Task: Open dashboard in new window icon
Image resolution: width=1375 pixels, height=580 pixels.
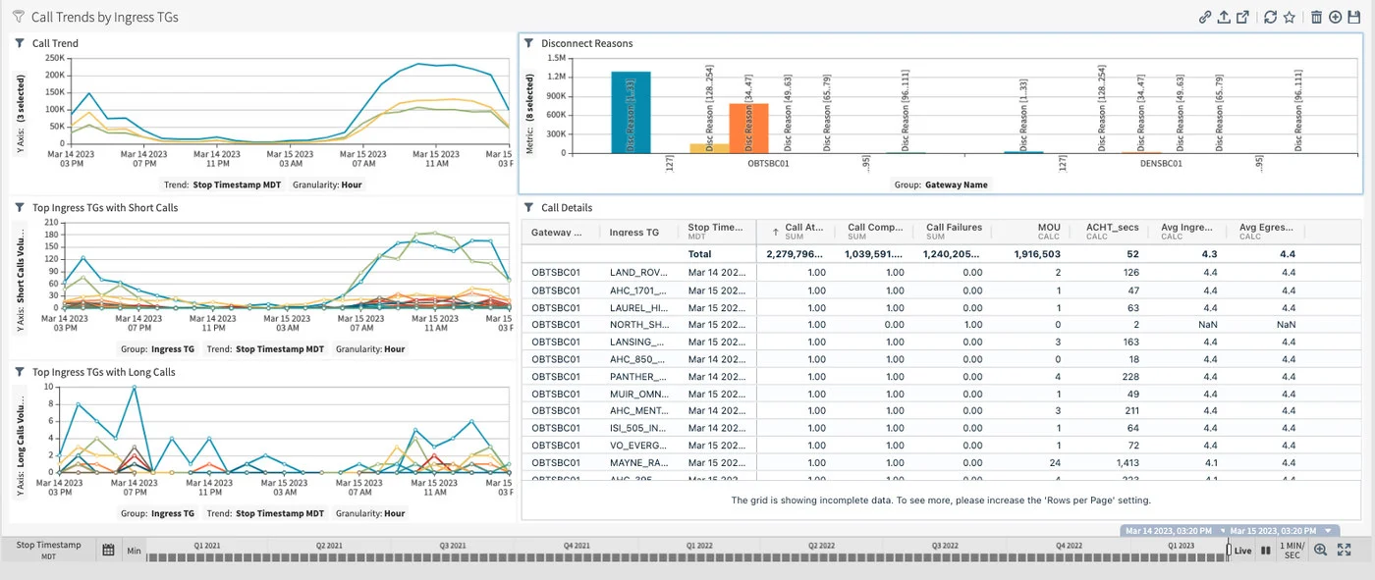Action: point(1242,17)
